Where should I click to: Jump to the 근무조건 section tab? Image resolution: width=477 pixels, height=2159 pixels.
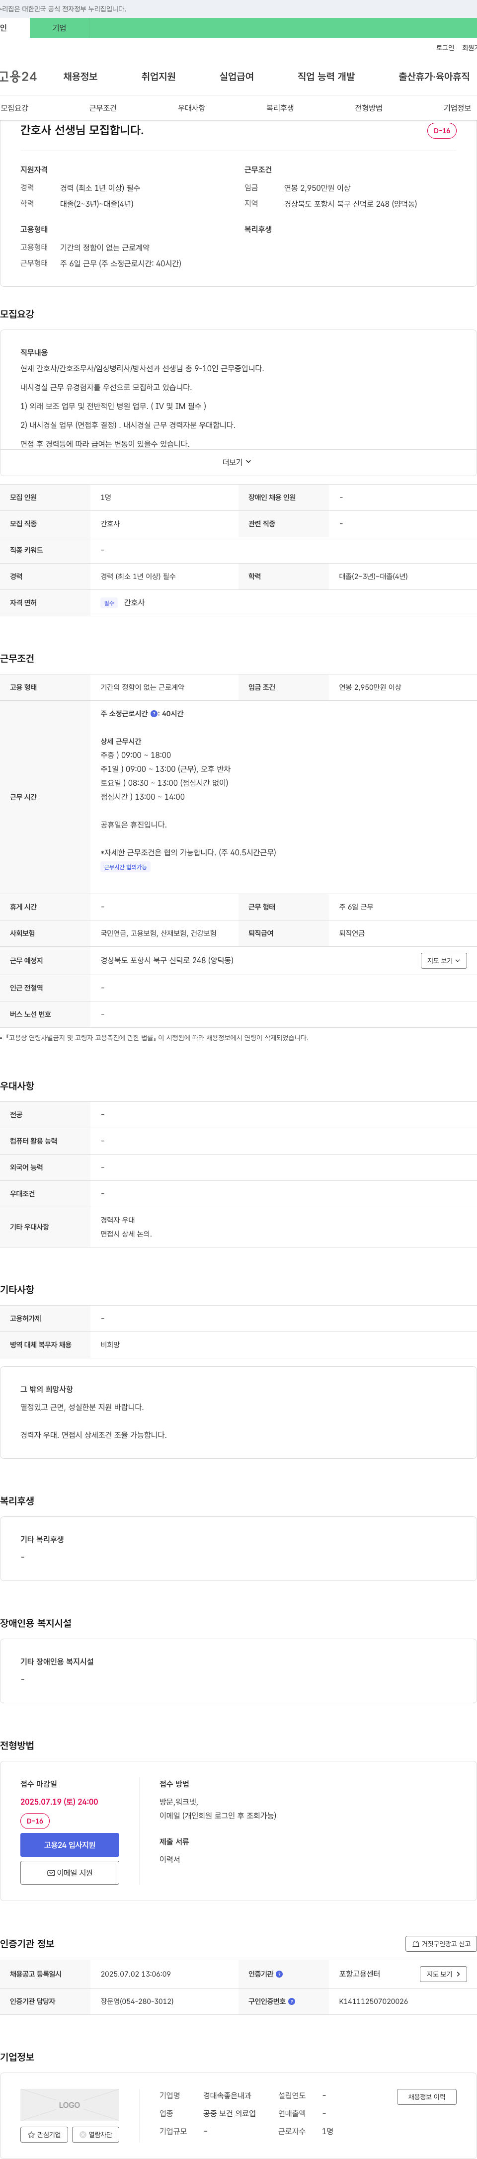(x=103, y=108)
